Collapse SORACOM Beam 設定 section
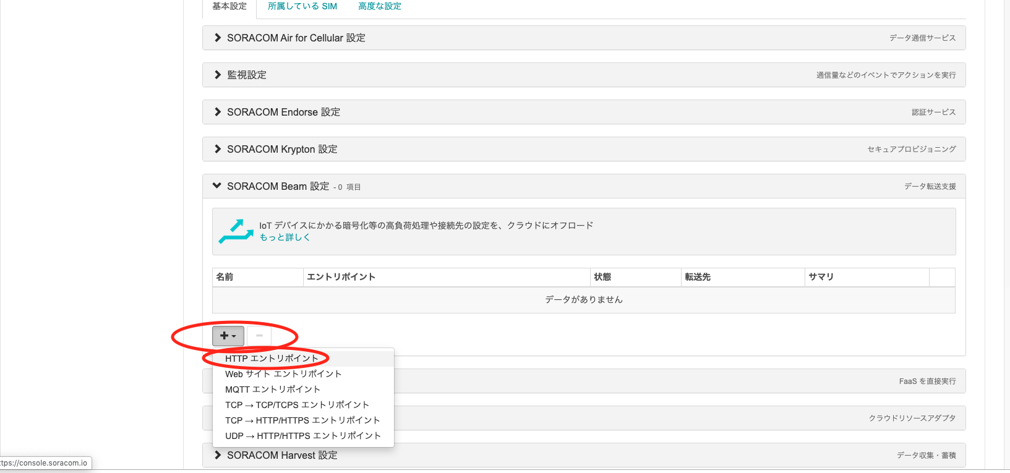Viewport: 1010px width, 473px height. pos(584,186)
